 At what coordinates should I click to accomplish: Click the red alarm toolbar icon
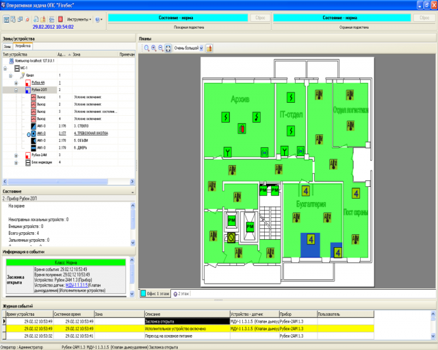click(x=60, y=18)
